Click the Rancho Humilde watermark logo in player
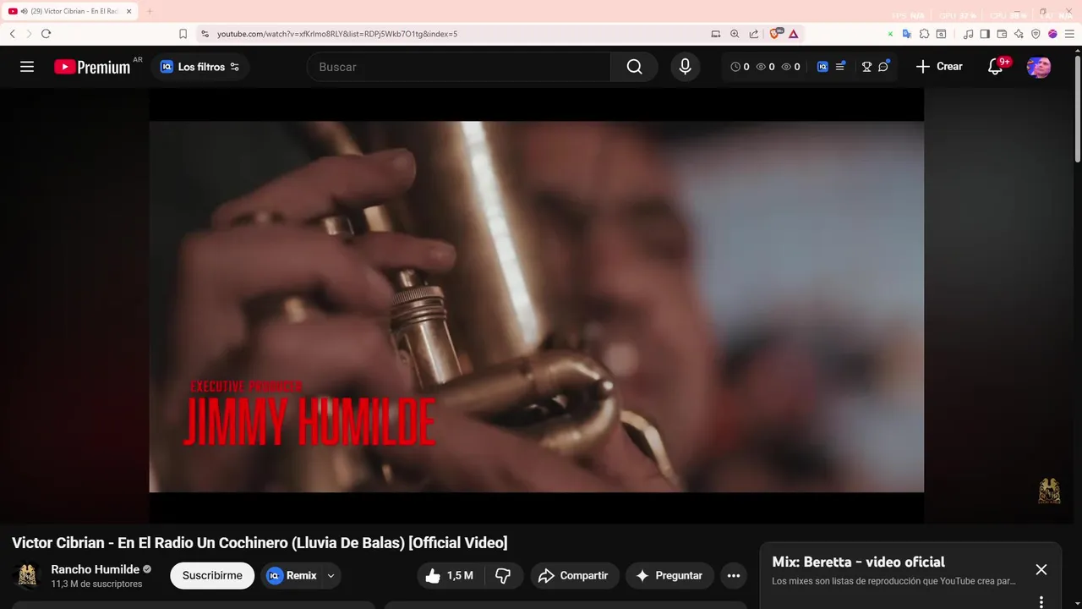 (1049, 491)
